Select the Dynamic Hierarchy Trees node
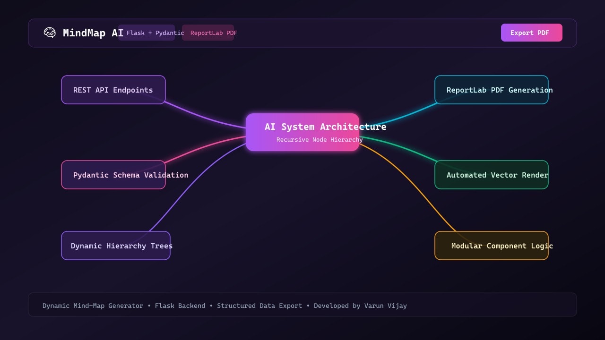The image size is (605, 340). (116, 246)
